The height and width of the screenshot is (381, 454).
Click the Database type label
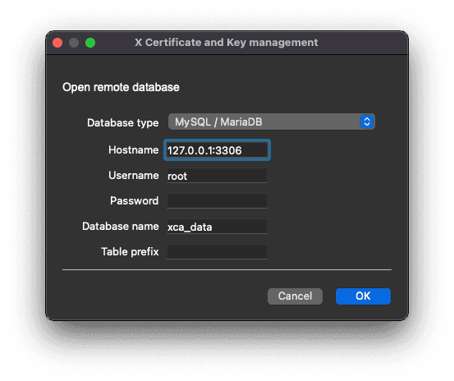(x=123, y=122)
